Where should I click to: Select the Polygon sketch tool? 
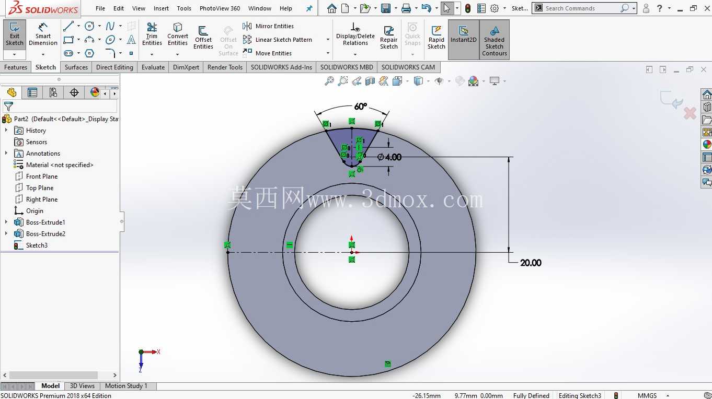click(90, 53)
